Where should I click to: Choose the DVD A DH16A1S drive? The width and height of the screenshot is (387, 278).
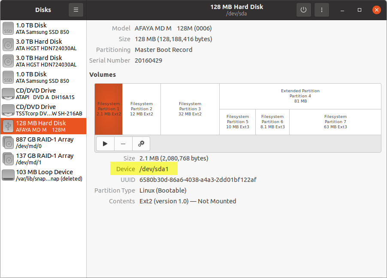coord(43,94)
